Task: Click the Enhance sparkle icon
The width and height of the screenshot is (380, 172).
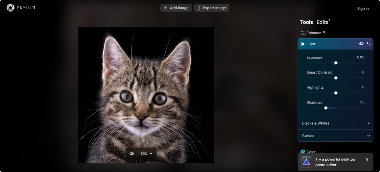Action: (303, 33)
